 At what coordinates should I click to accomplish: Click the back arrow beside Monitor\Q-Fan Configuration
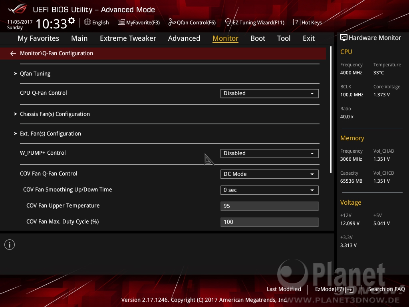coord(13,54)
